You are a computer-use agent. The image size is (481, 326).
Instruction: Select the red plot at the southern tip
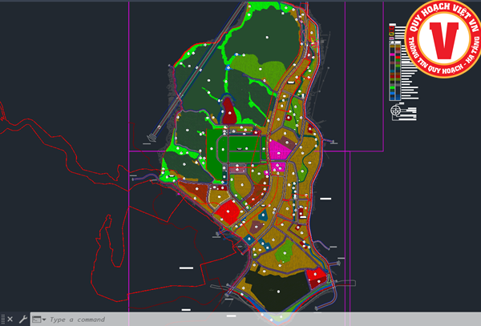(x=317, y=278)
